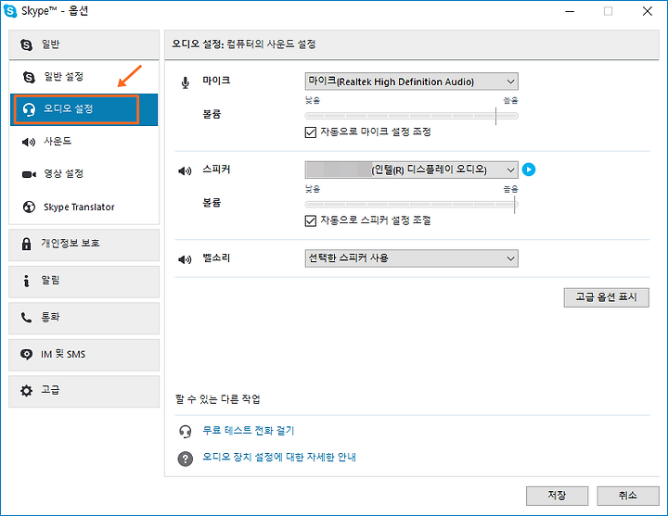Toggle 자동으로 스피커 설정 조절 checkbox
Screen dimensions: 668x516
(x=311, y=220)
